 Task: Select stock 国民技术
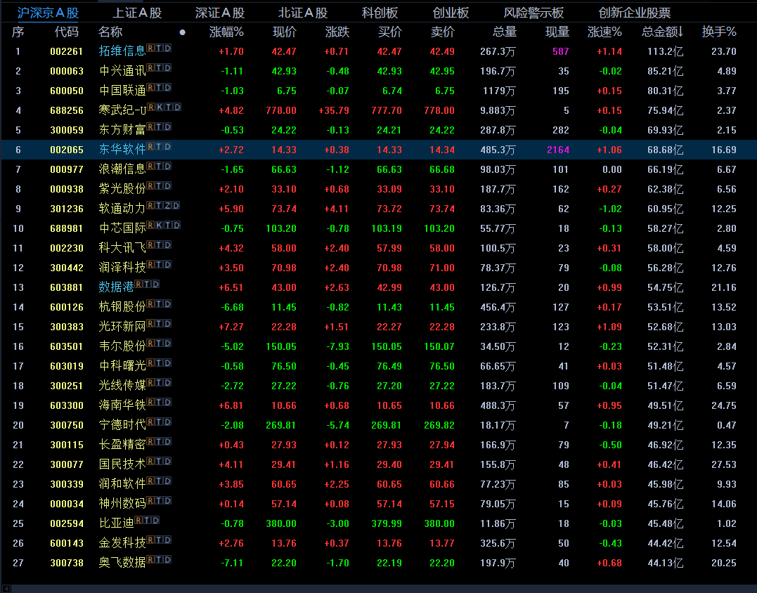(122, 464)
